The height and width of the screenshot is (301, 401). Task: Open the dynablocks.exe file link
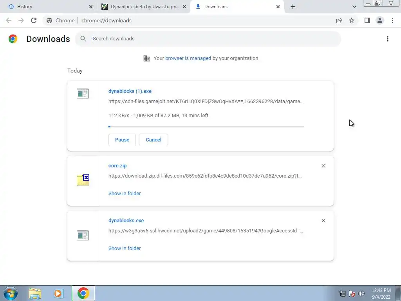[126, 220]
